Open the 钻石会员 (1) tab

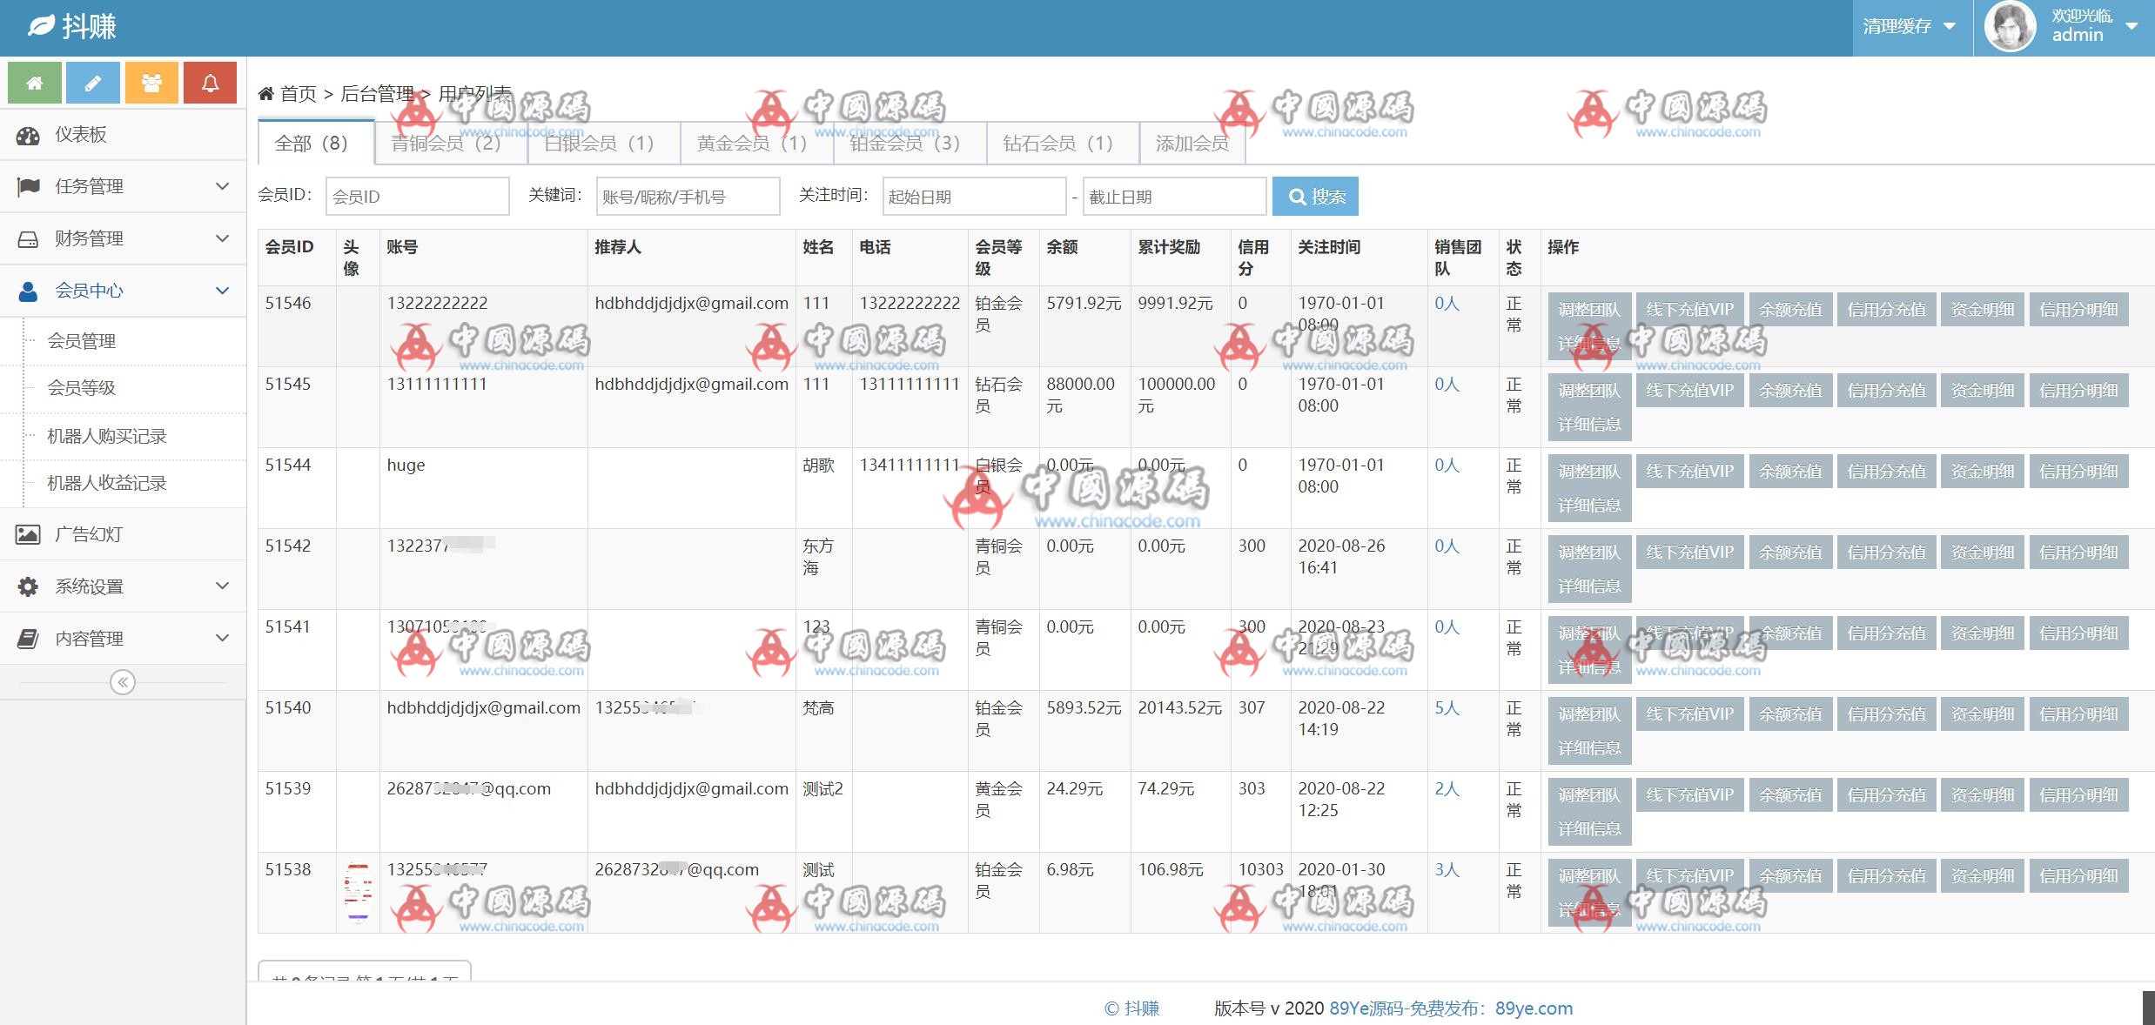pos(1058,144)
